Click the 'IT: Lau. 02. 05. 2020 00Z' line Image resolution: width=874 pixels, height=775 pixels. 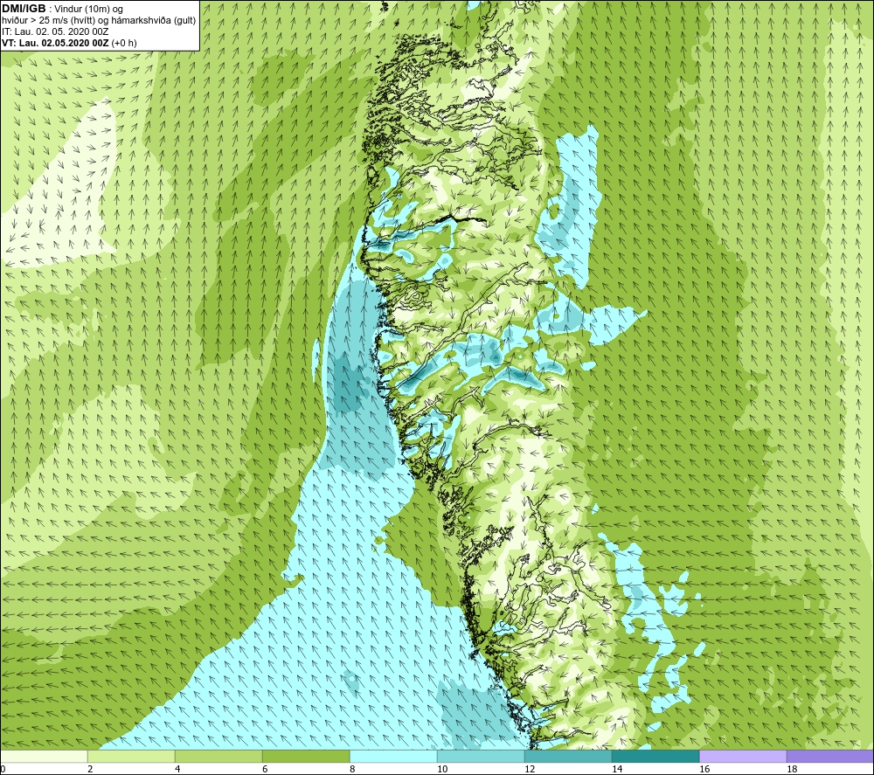[55, 31]
